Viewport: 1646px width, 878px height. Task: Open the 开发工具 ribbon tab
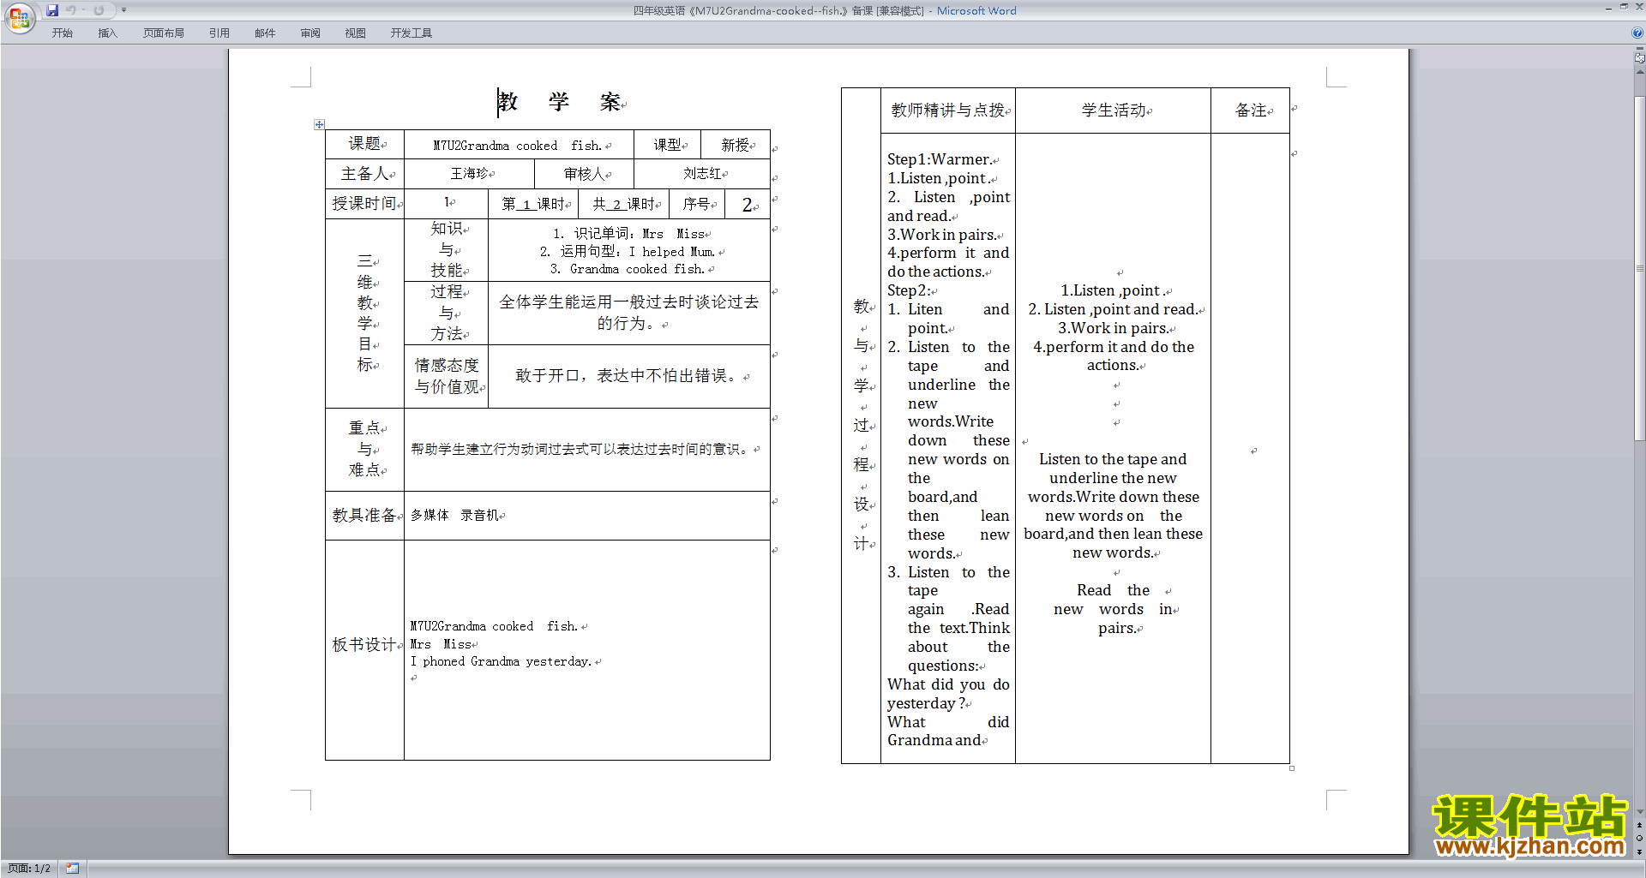click(411, 33)
